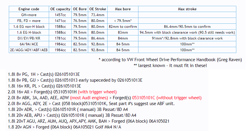Screen dimensions: 246x132
Task: Click the '1.8l 16v KR, PL' line
Action: click(44, 86)
